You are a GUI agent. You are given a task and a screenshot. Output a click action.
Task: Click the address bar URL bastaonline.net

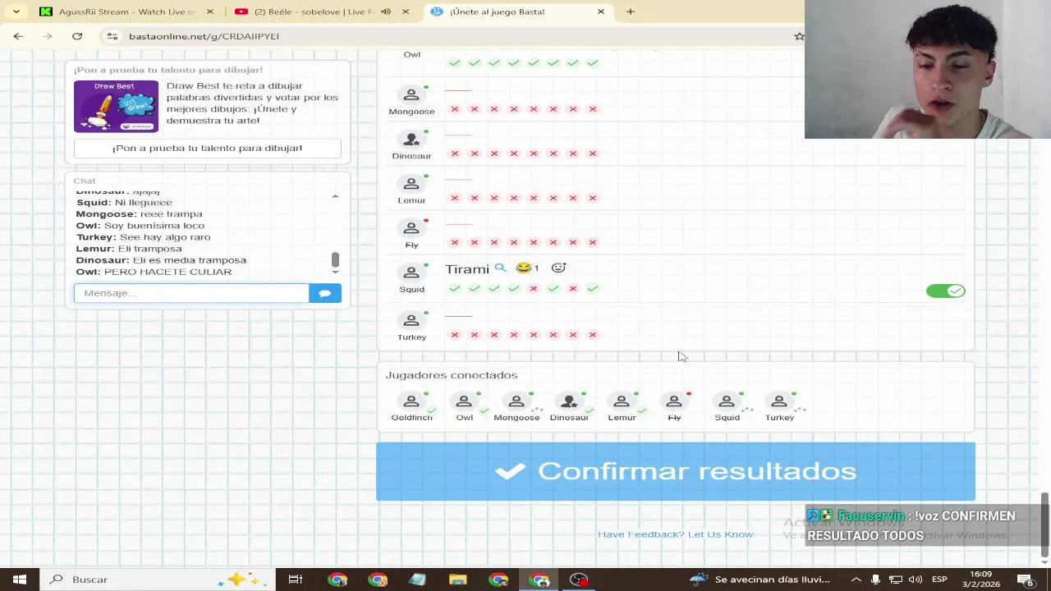pos(204,36)
